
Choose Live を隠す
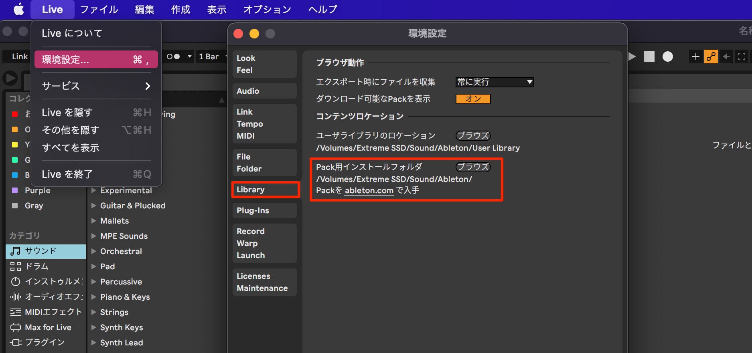tap(96, 113)
